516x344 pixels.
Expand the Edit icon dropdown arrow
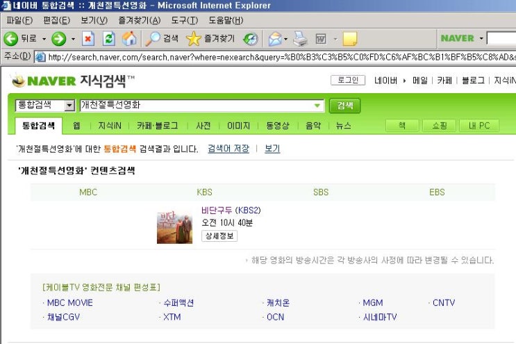[x=335, y=39]
